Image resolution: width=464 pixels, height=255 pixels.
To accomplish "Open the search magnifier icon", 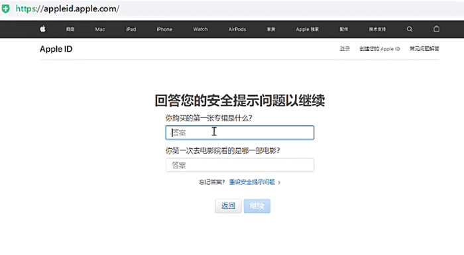I will pos(410,29).
